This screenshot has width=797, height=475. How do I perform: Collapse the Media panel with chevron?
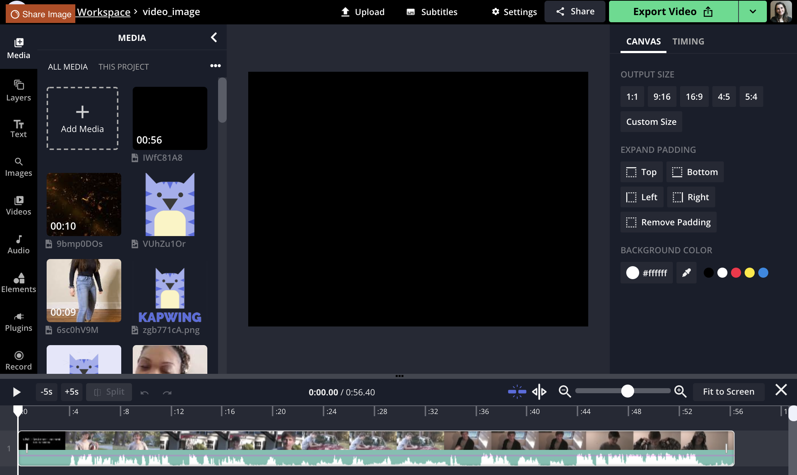[x=214, y=37]
